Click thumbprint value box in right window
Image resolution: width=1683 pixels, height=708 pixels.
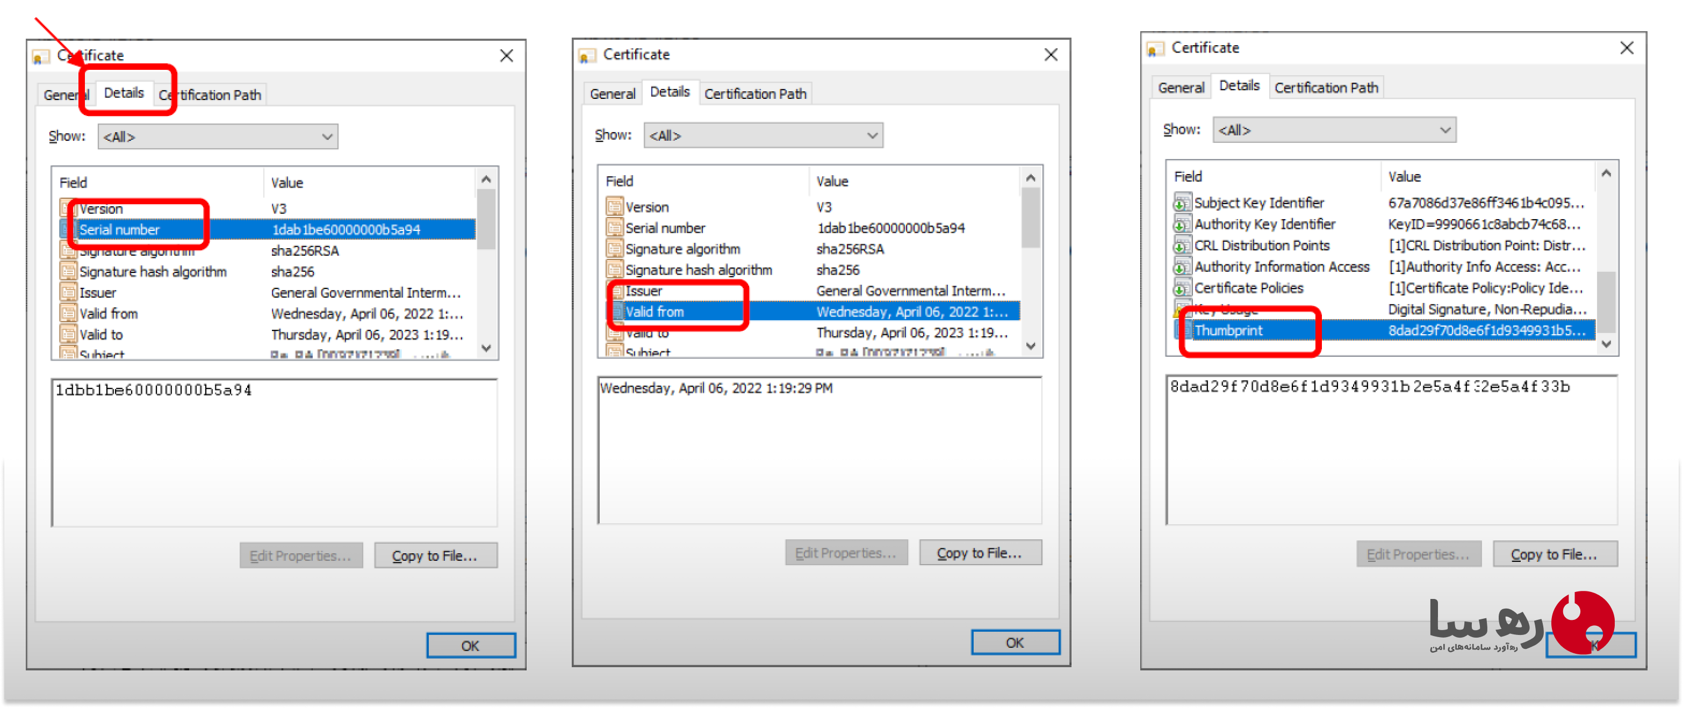[1392, 450]
